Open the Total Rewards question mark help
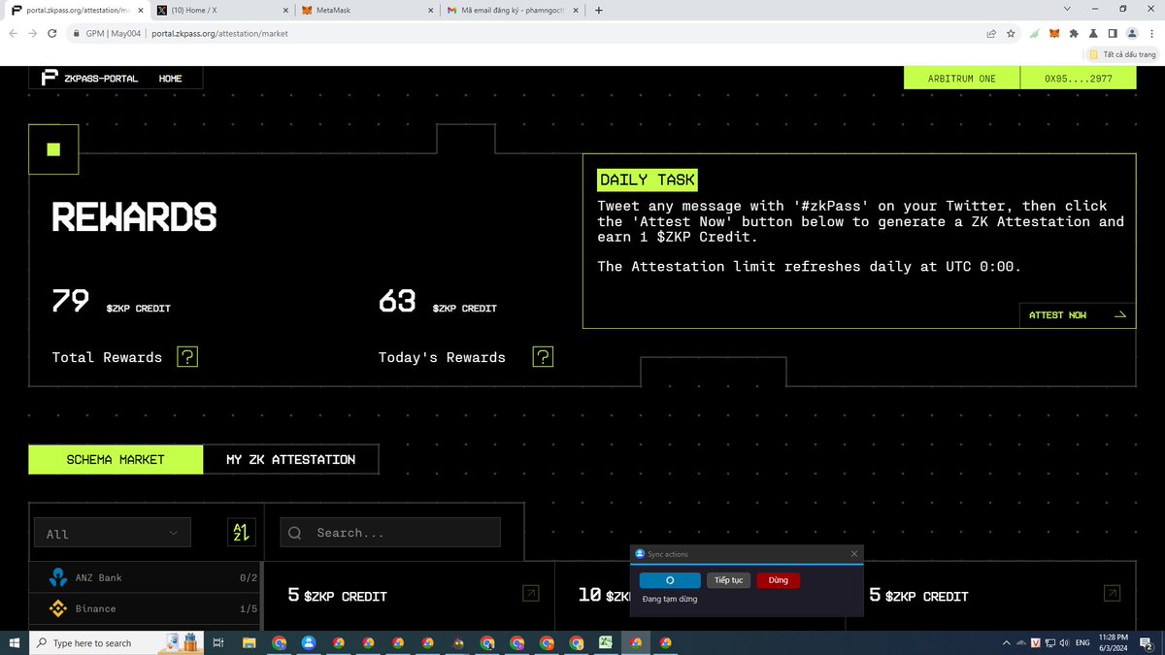The image size is (1165, 655). click(188, 357)
